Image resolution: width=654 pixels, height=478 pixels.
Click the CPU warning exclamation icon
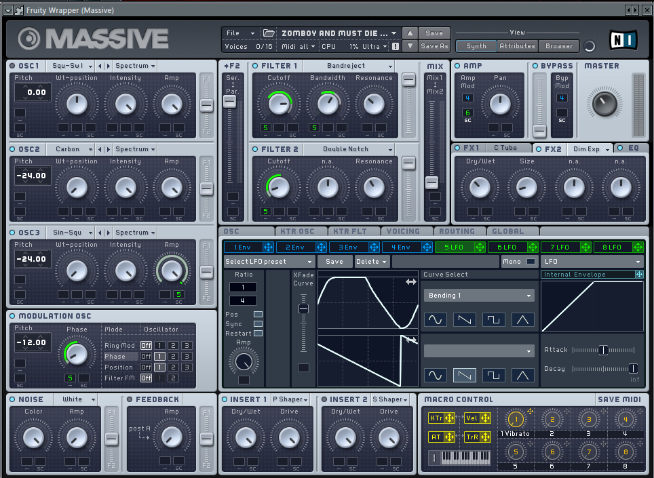click(x=396, y=46)
